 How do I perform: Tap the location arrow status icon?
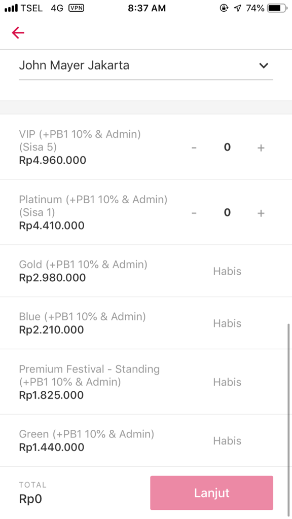[237, 8]
